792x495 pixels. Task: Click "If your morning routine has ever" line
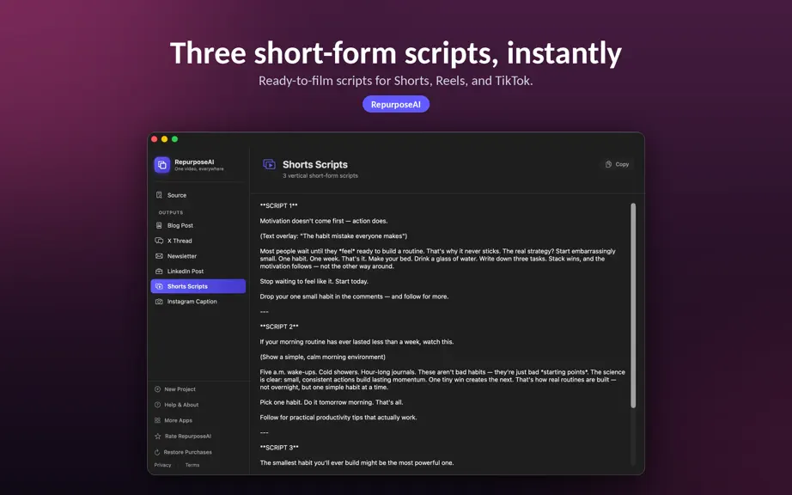click(356, 342)
